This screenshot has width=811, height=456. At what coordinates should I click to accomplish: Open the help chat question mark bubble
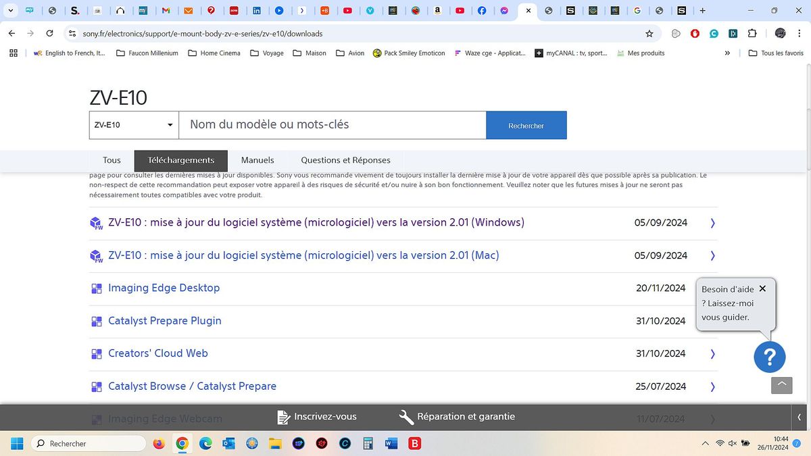(770, 357)
